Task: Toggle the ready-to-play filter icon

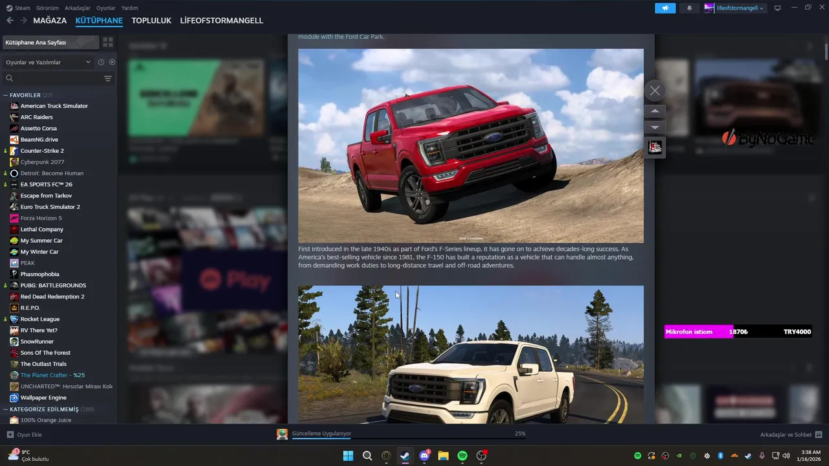Action: [x=112, y=62]
